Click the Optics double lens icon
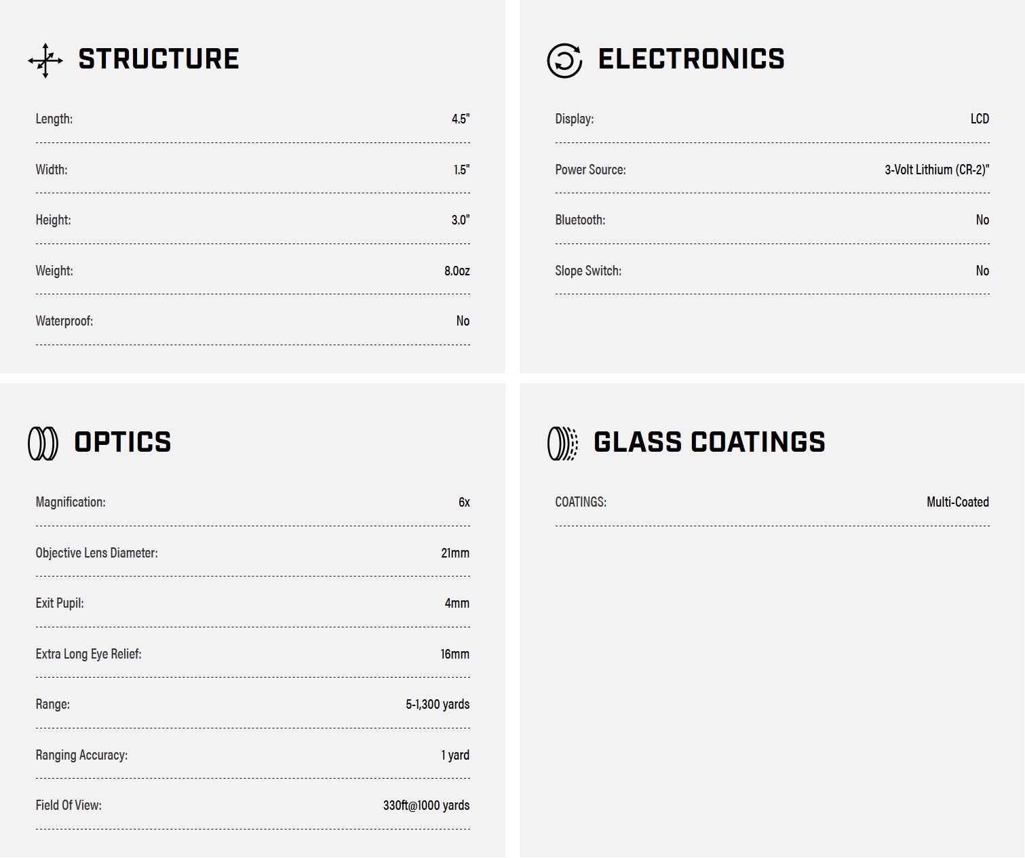This screenshot has width=1025, height=858. [x=43, y=444]
